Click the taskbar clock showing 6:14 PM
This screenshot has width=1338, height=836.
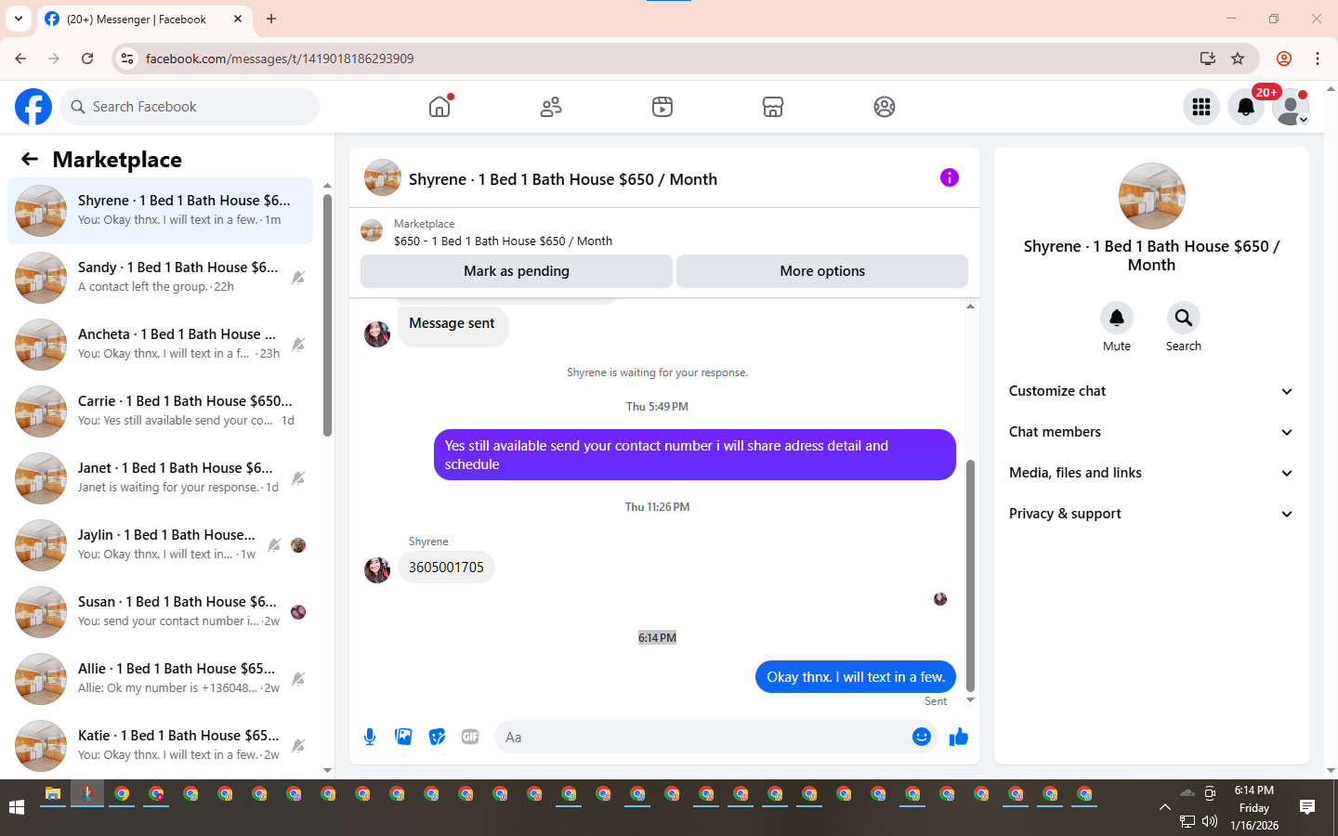pyautogui.click(x=1254, y=807)
